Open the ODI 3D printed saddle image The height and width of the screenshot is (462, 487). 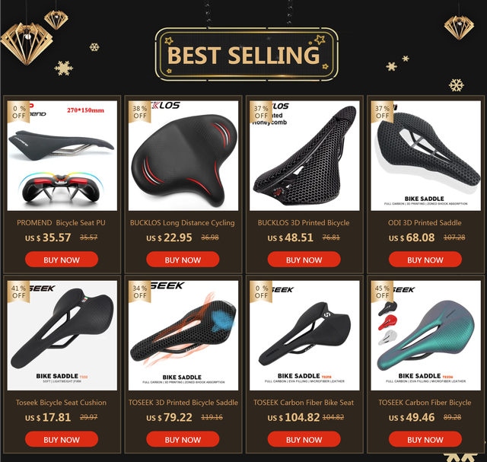426,155
